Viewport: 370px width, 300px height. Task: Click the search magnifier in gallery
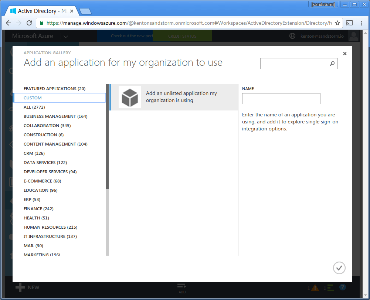(x=332, y=64)
